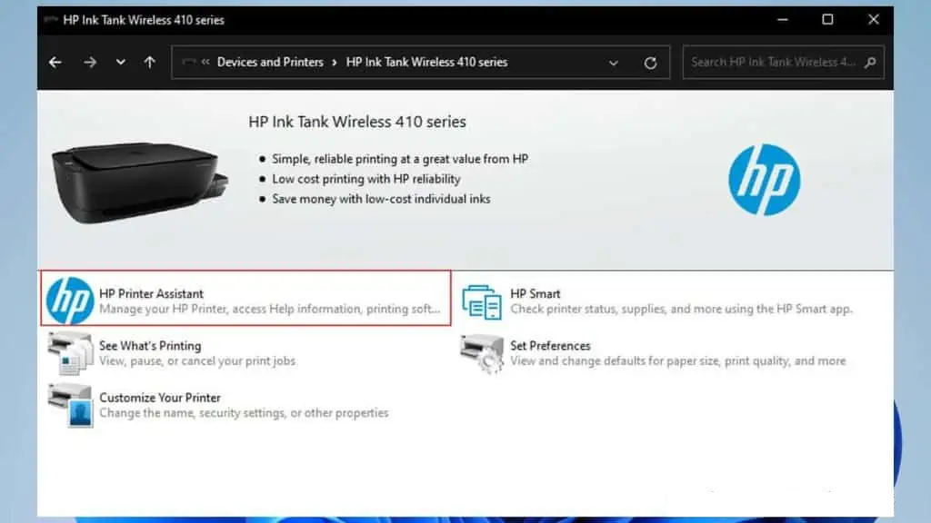931x523 pixels.
Task: Go up one folder level
Action: tap(150, 63)
